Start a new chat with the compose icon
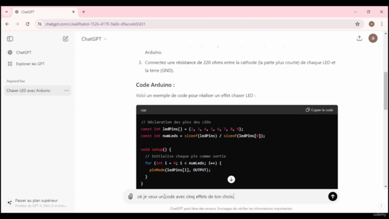 [66, 39]
